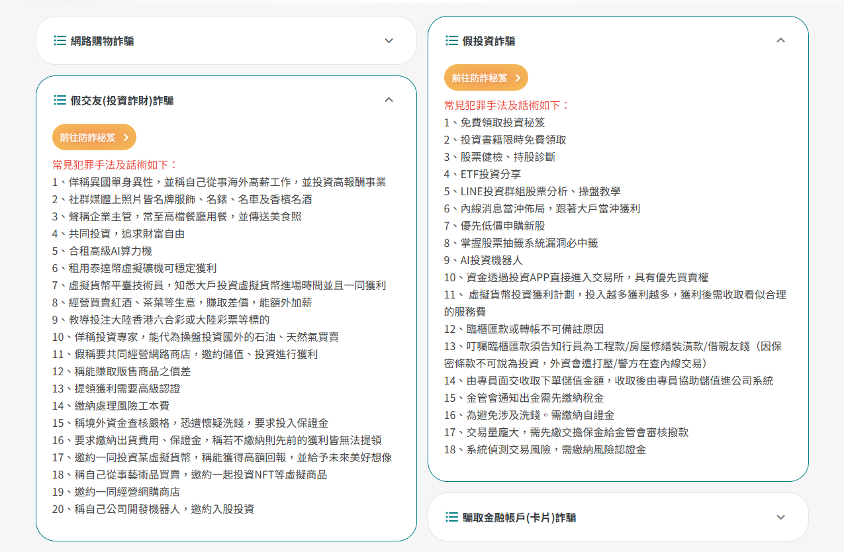The height and width of the screenshot is (552, 844).
Task: Click the 網路購物詐騙 heading
Action: point(102,41)
